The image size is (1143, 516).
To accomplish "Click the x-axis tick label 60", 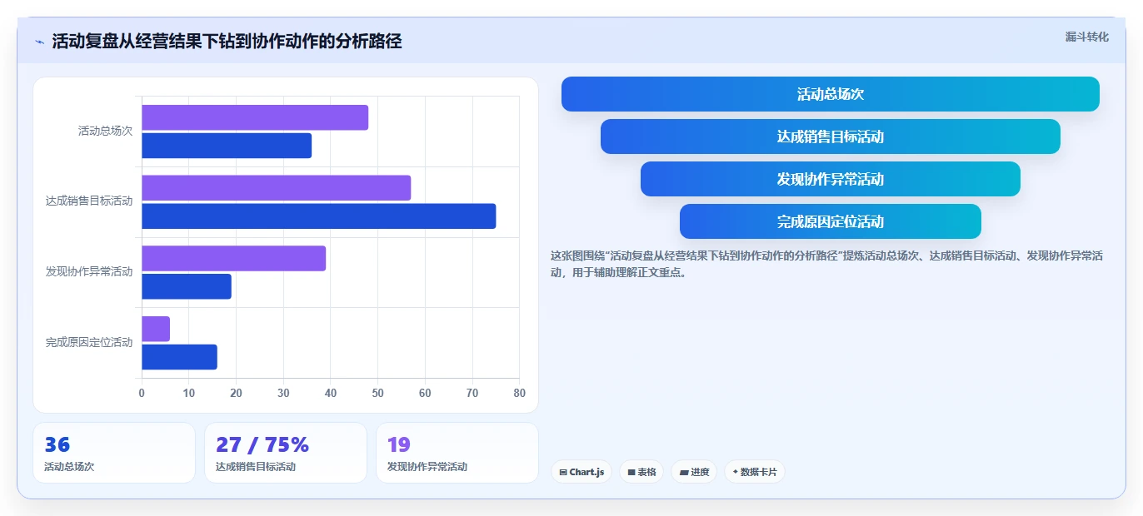I will pyautogui.click(x=425, y=393).
